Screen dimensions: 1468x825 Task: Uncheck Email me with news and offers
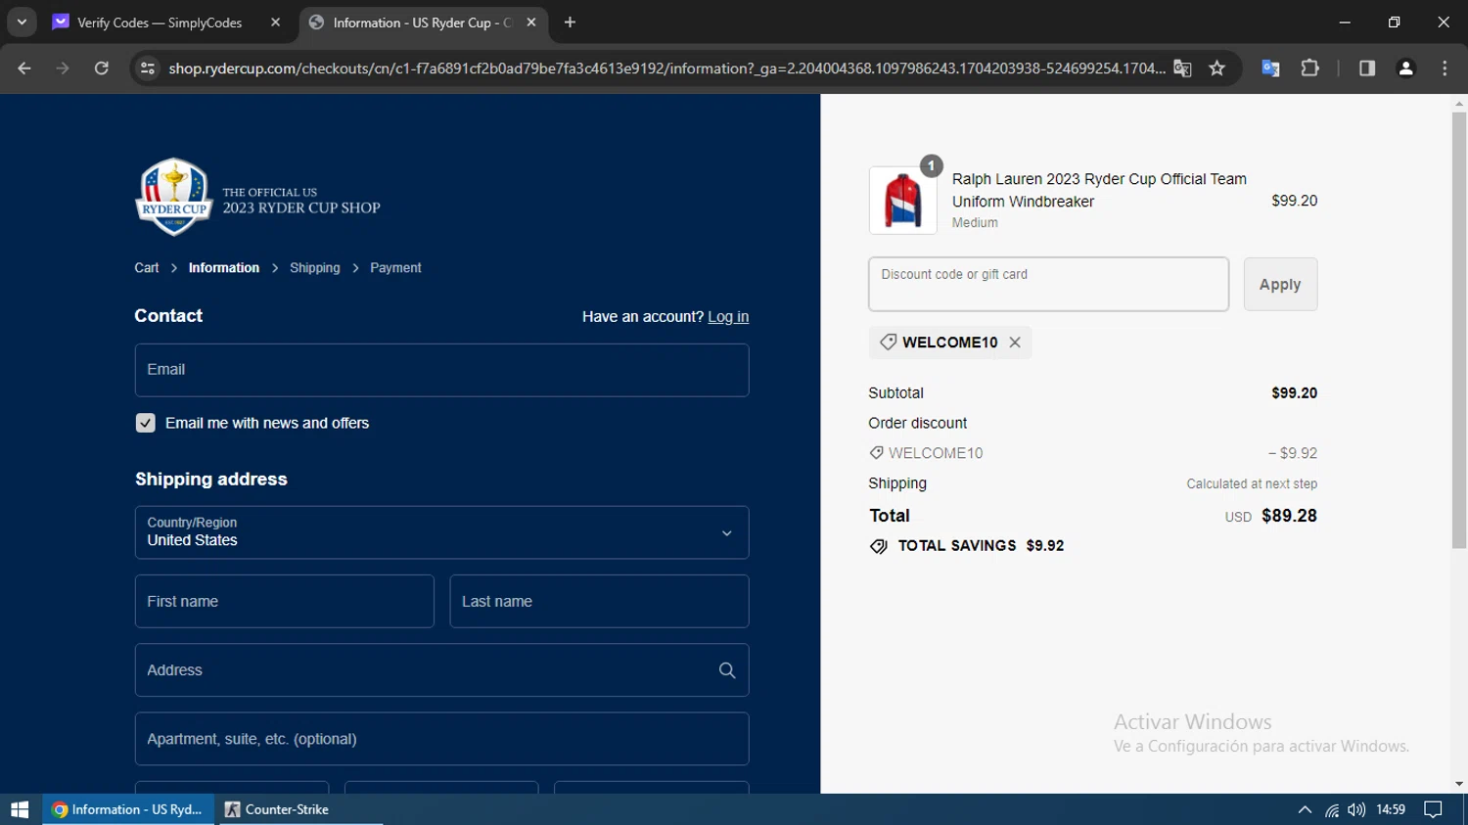point(145,423)
